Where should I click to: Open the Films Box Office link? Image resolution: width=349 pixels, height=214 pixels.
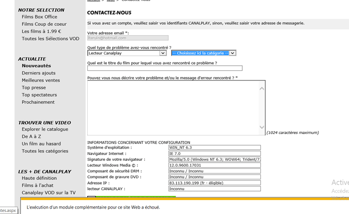(39, 17)
